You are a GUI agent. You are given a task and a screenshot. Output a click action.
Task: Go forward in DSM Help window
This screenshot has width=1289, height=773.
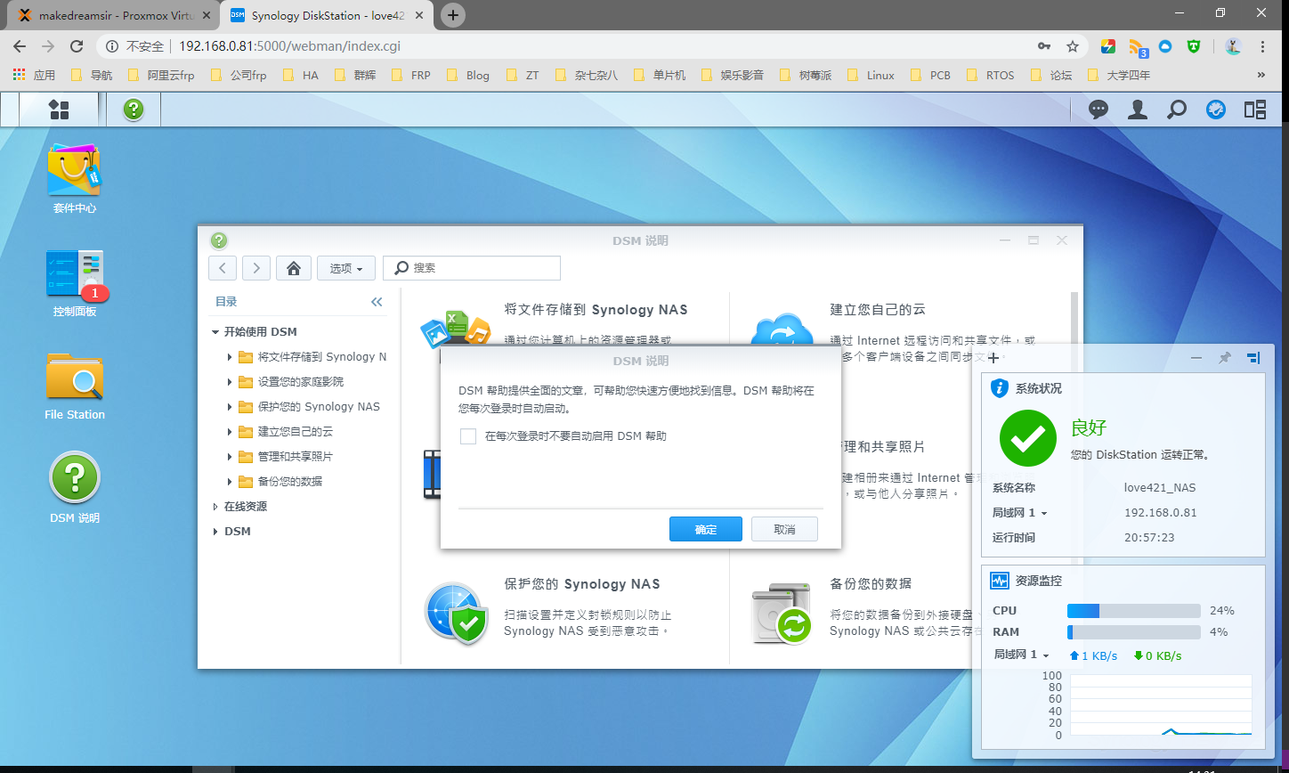tap(256, 268)
